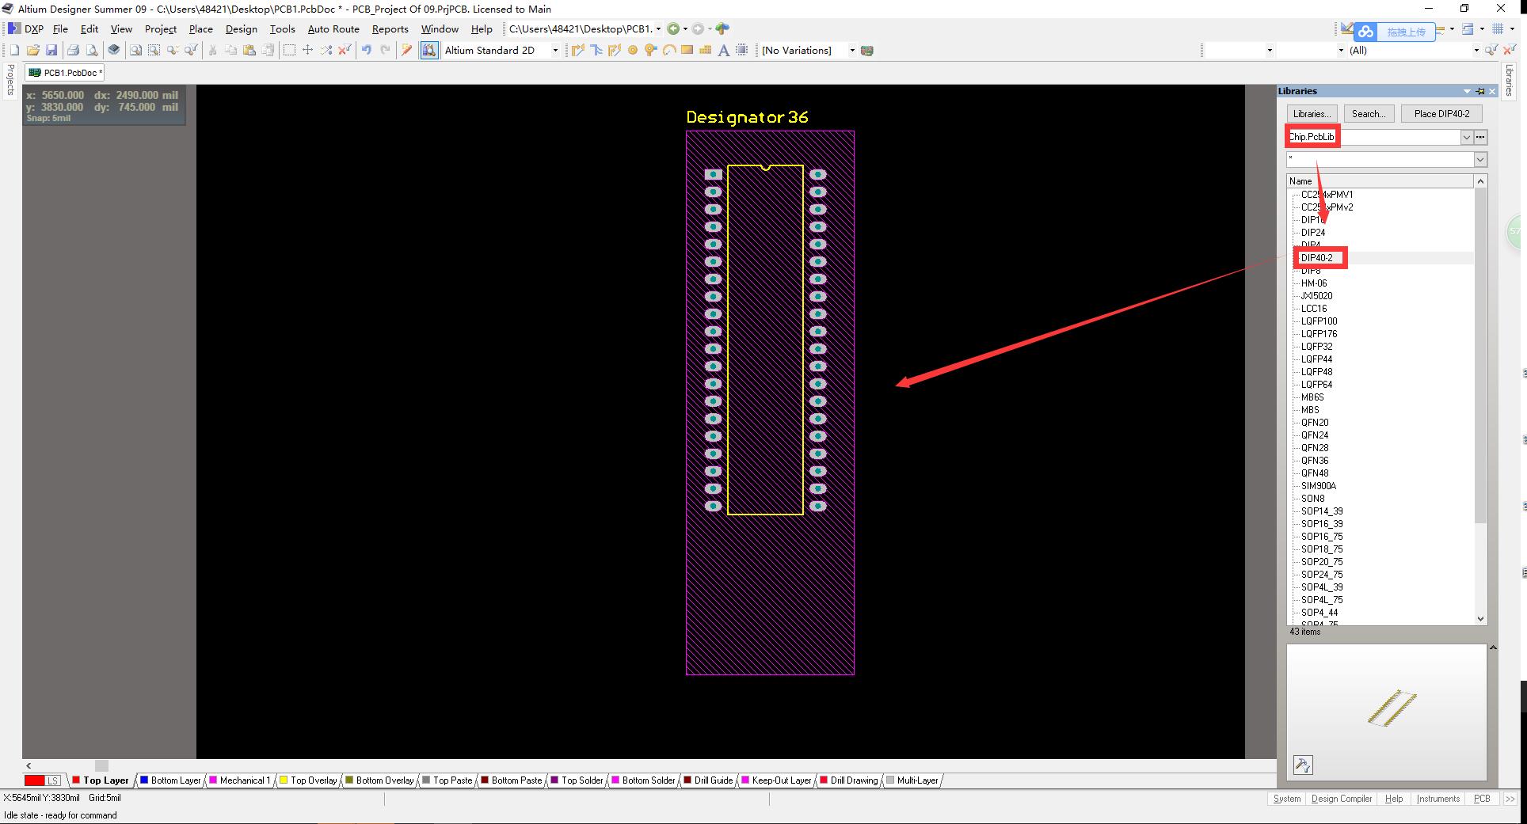The width and height of the screenshot is (1527, 824).
Task: Activate the move selection cross tool
Action: pyautogui.click(x=308, y=50)
